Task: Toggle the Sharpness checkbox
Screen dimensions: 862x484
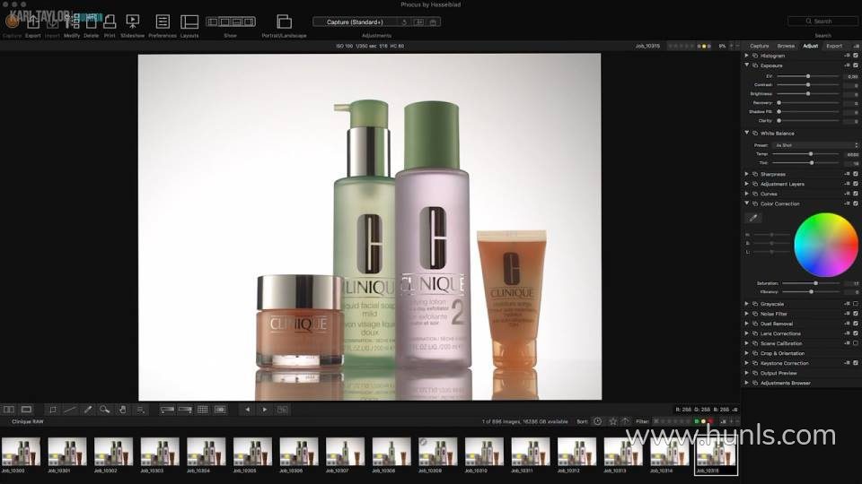Action: [x=856, y=174]
